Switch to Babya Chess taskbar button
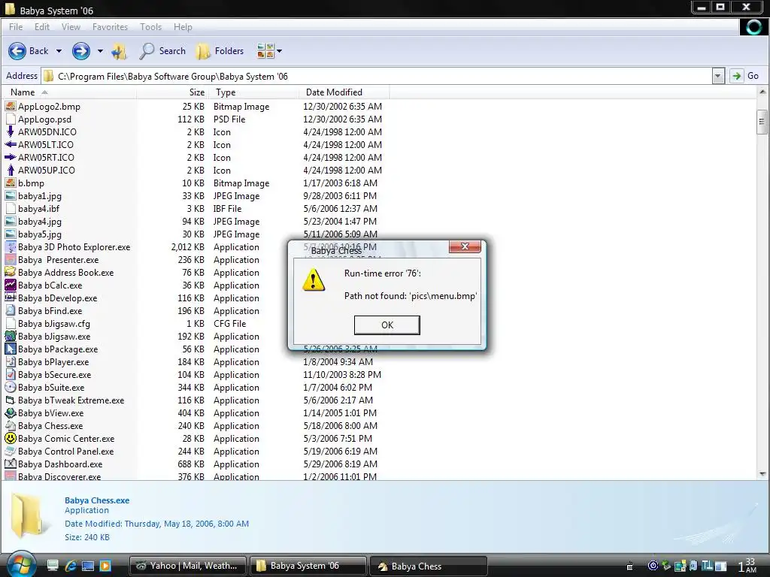This screenshot has width=770, height=577. 428,566
